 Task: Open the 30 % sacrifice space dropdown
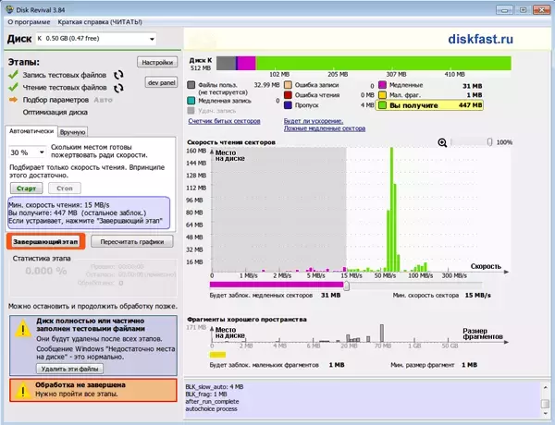(x=27, y=152)
